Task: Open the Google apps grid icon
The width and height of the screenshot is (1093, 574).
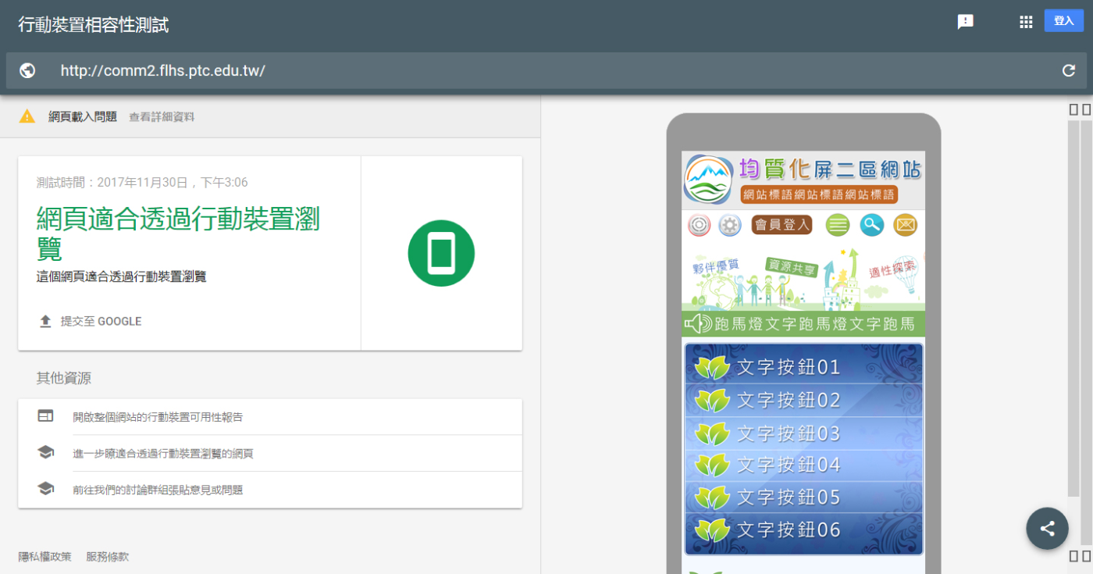Action: (x=1026, y=22)
